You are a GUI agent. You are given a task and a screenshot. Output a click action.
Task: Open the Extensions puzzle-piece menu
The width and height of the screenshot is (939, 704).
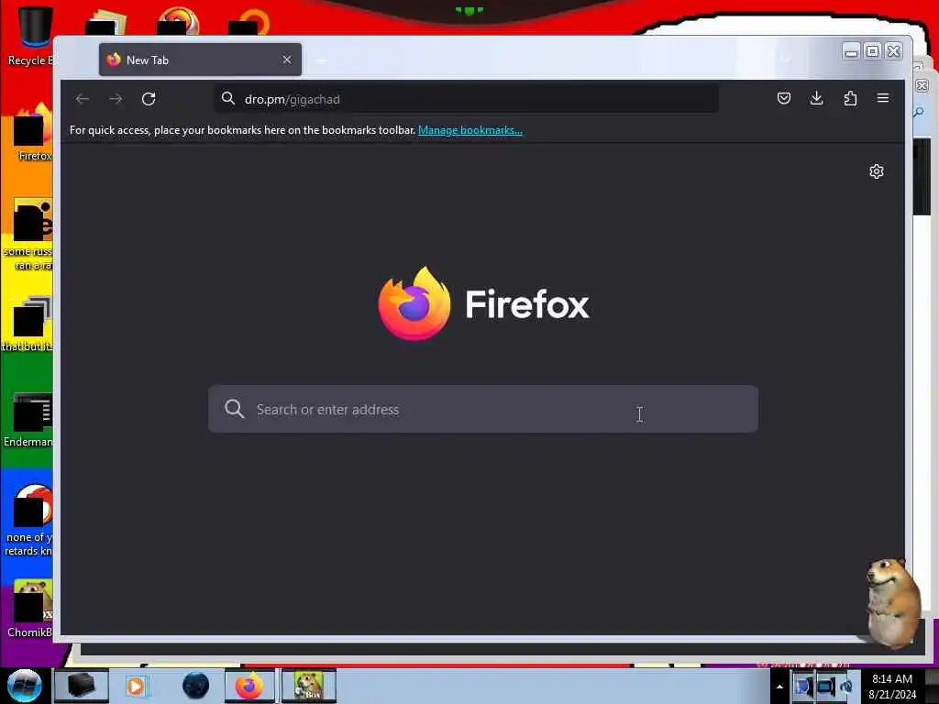click(850, 98)
